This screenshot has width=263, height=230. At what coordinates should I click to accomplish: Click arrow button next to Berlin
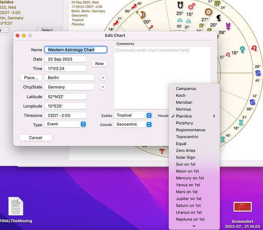(103, 78)
